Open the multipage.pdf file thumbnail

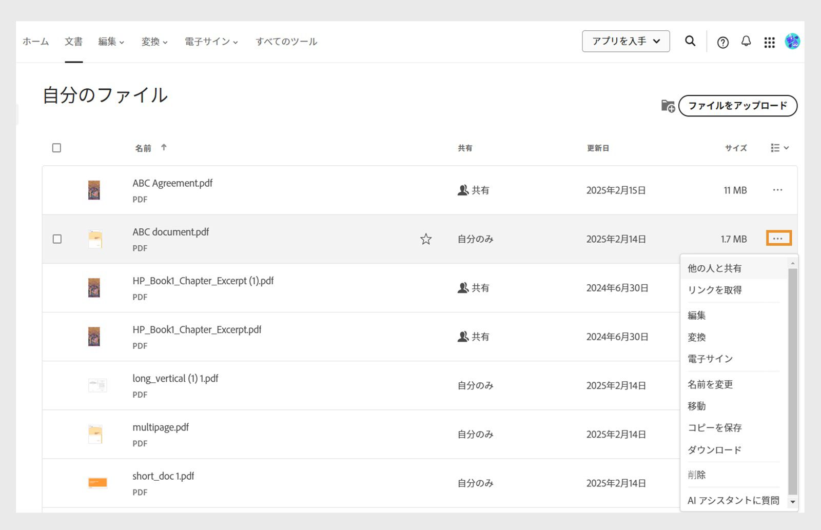click(95, 434)
